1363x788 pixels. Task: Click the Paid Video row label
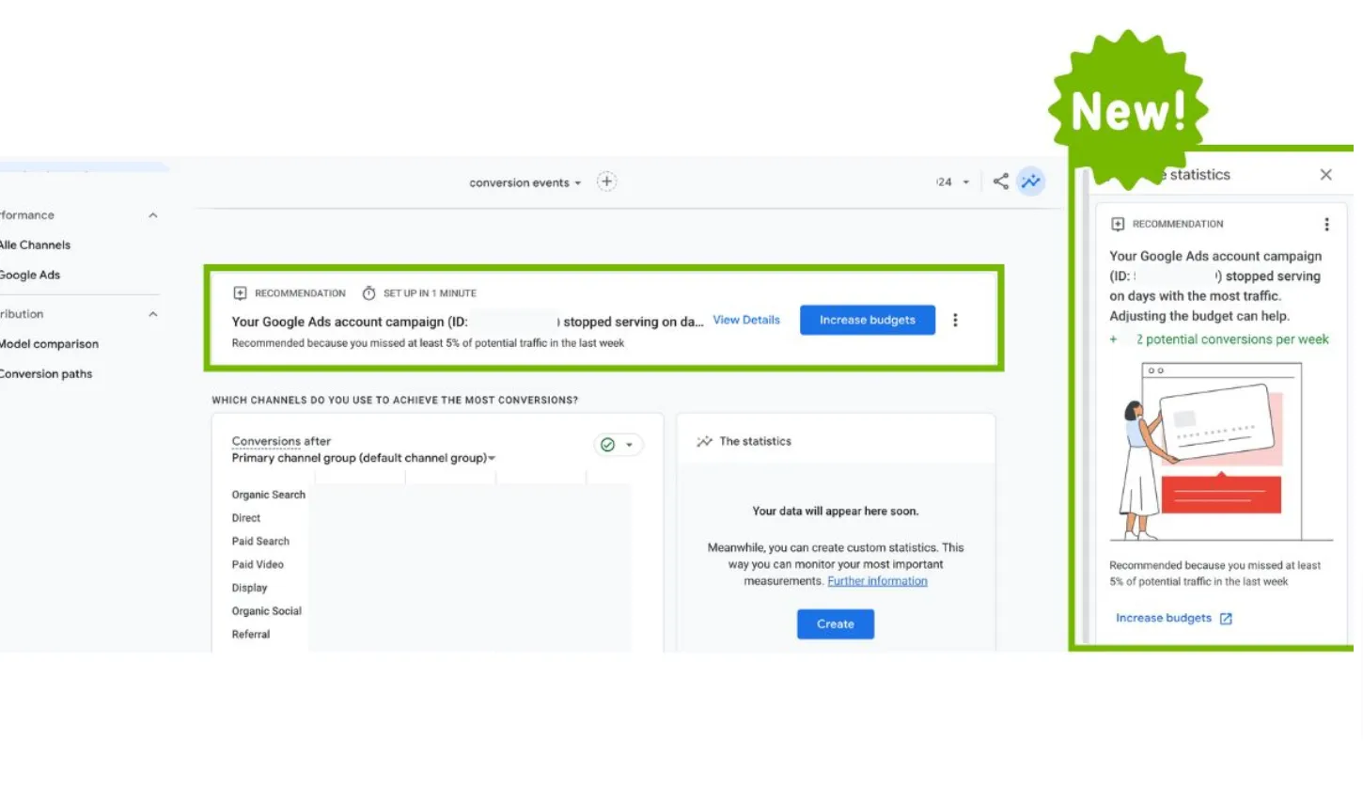[x=258, y=564]
